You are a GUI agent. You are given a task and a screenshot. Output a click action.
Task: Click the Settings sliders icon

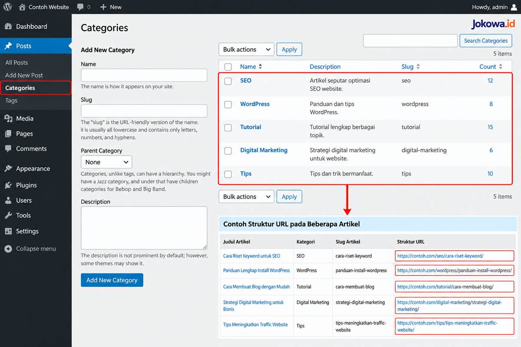pyautogui.click(x=8, y=231)
